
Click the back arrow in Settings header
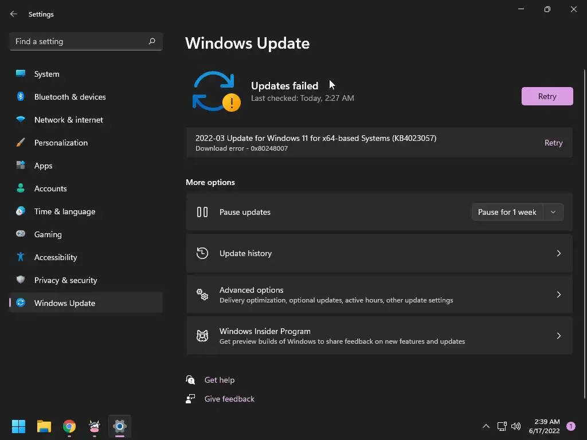point(14,14)
